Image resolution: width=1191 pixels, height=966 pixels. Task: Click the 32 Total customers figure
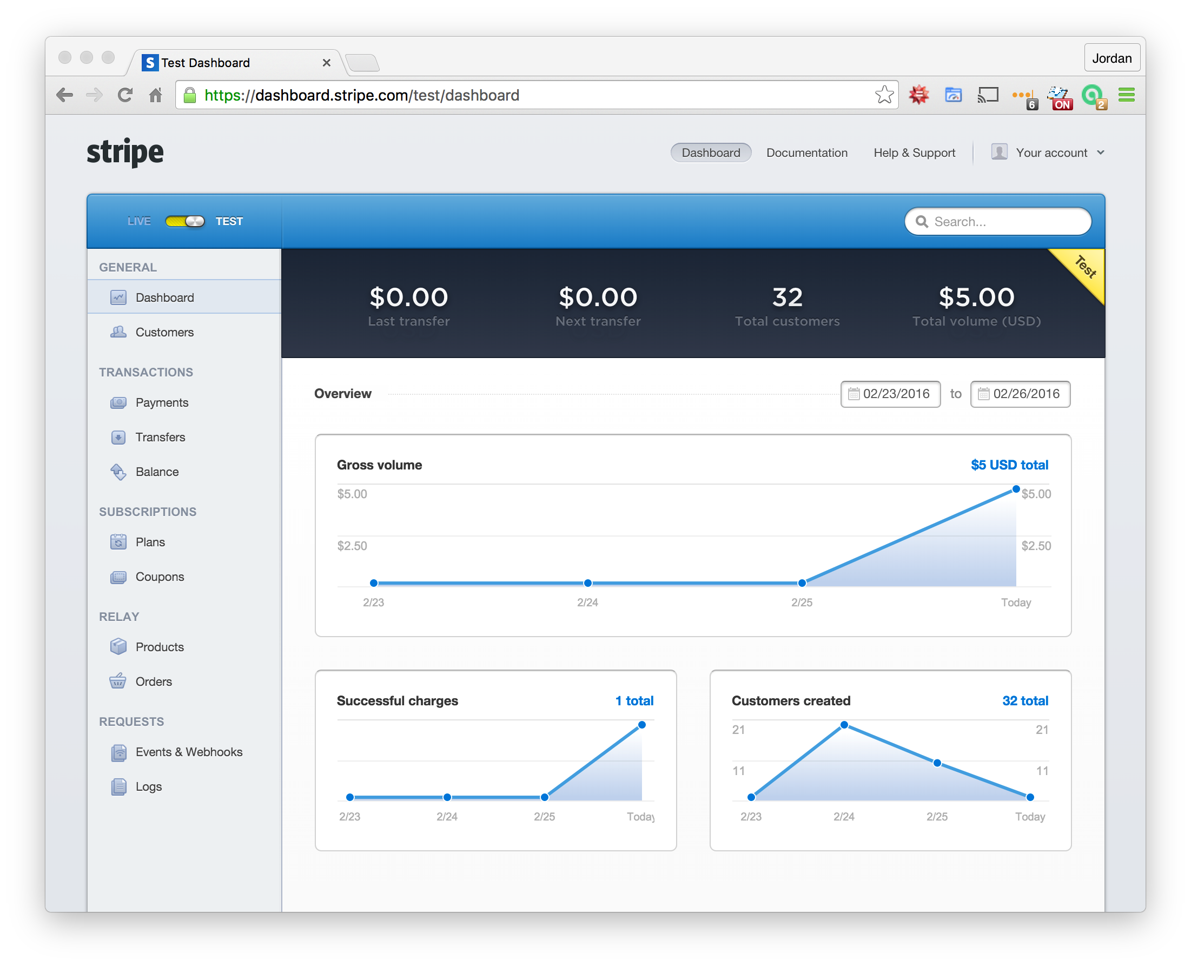(788, 297)
